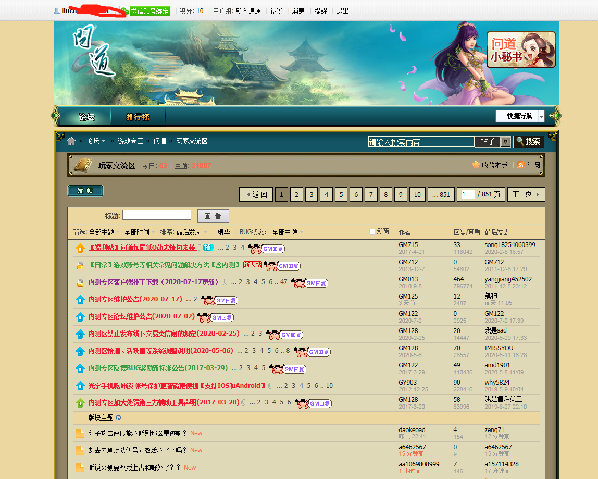Screen dimensions: 598x479
Task: Click the 返回 pagination button
Action: click(x=256, y=194)
